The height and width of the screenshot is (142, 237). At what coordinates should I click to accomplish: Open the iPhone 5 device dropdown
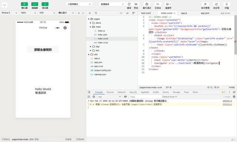point(9,13)
